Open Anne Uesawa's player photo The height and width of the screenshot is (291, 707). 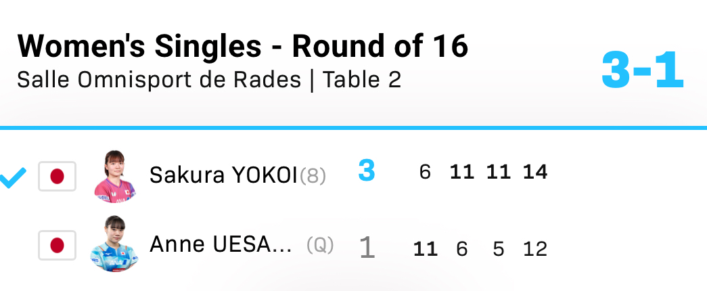114,244
